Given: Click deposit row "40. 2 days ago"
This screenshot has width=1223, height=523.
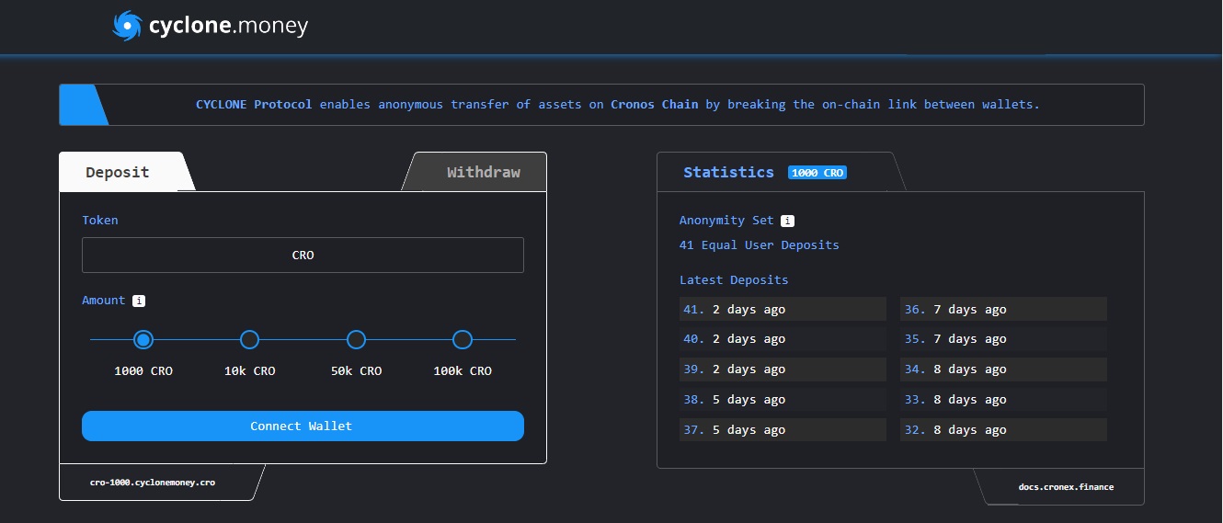Looking at the screenshot, I should 783,339.
